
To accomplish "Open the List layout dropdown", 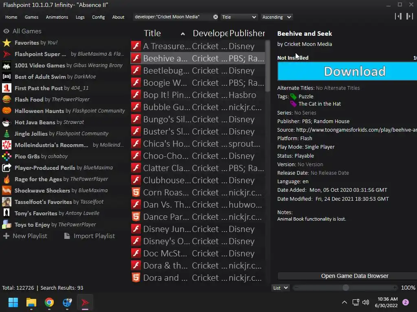I will pyautogui.click(x=281, y=288).
